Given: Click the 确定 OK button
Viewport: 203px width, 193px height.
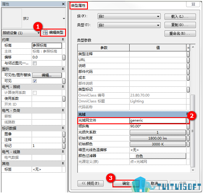Looking at the screenshot, I should pos(125,183).
